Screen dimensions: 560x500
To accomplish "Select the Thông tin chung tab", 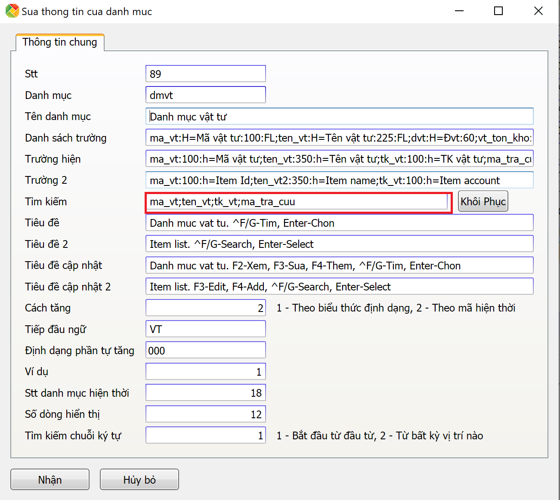I will click(60, 42).
